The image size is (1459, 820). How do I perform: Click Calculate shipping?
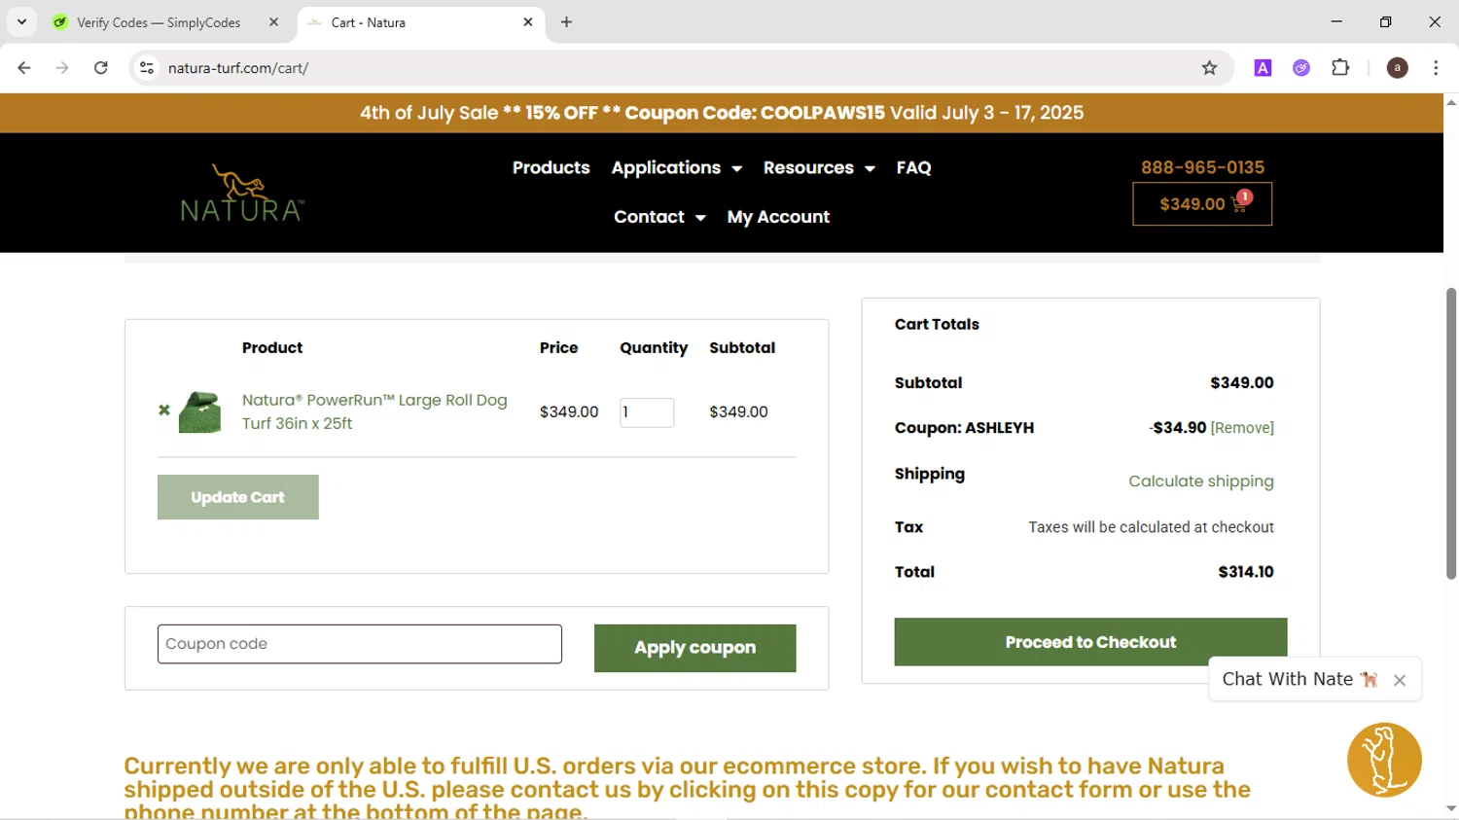click(1201, 481)
